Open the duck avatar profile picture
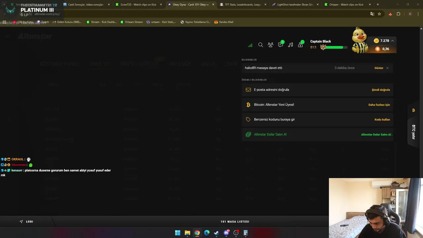The width and height of the screenshot is (423, 238). pyautogui.click(x=360, y=41)
